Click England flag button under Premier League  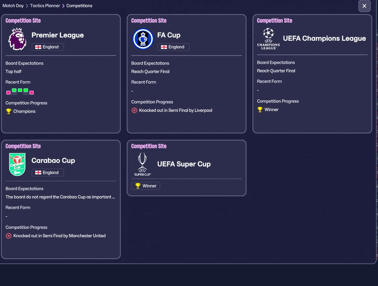[48, 47]
